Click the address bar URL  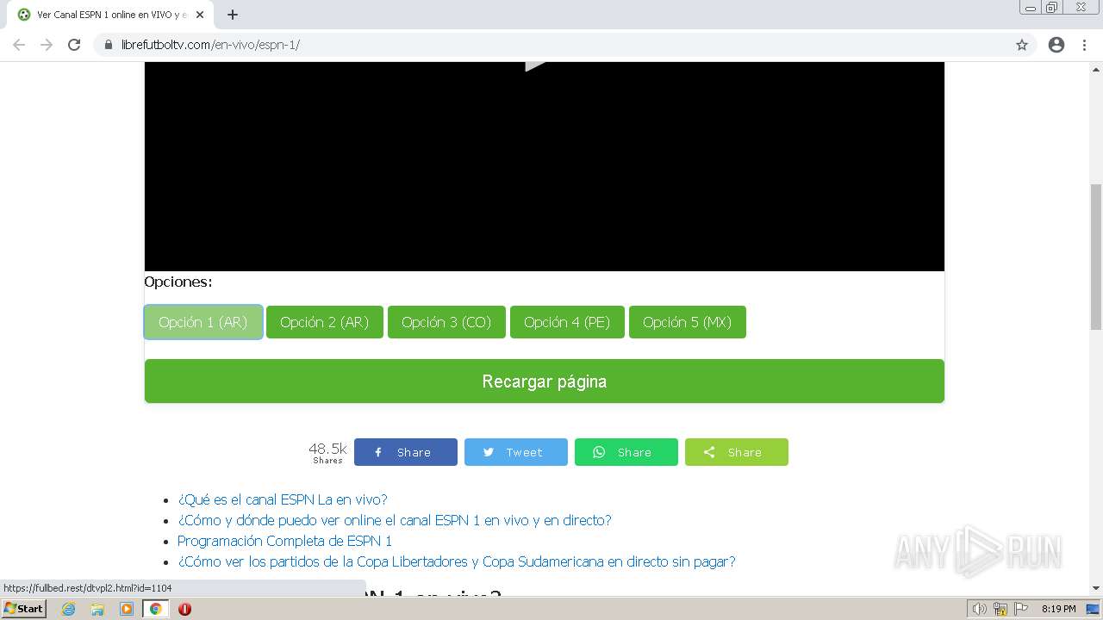coord(210,45)
